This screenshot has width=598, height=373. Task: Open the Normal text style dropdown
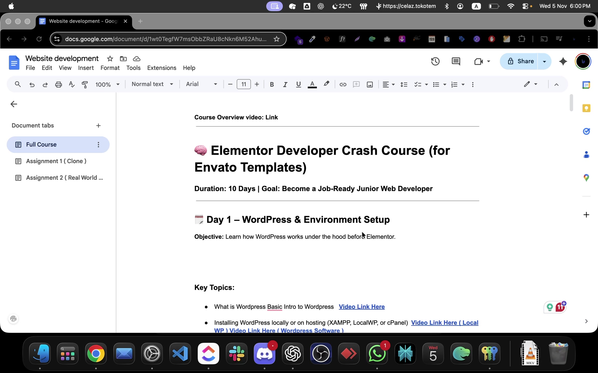(152, 84)
